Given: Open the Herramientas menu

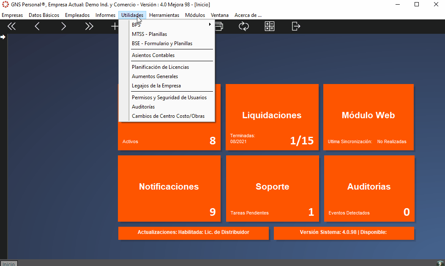Looking at the screenshot, I should [x=164, y=15].
